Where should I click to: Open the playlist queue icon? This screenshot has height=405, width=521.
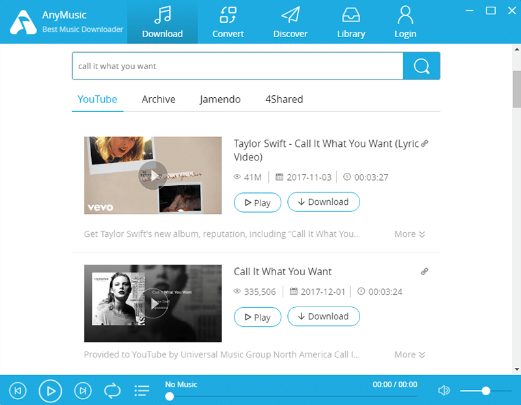(x=141, y=391)
